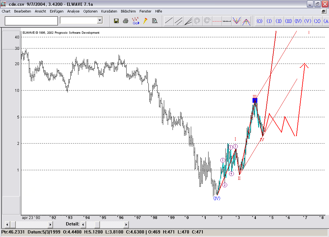Insert wave label (O)
This screenshot has height=237, width=329.
[x=260, y=21]
